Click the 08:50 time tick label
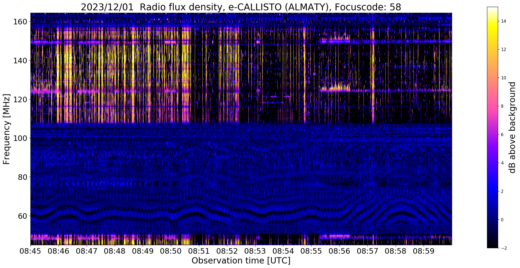Image resolution: width=520 pixels, height=268 pixels. click(171, 251)
